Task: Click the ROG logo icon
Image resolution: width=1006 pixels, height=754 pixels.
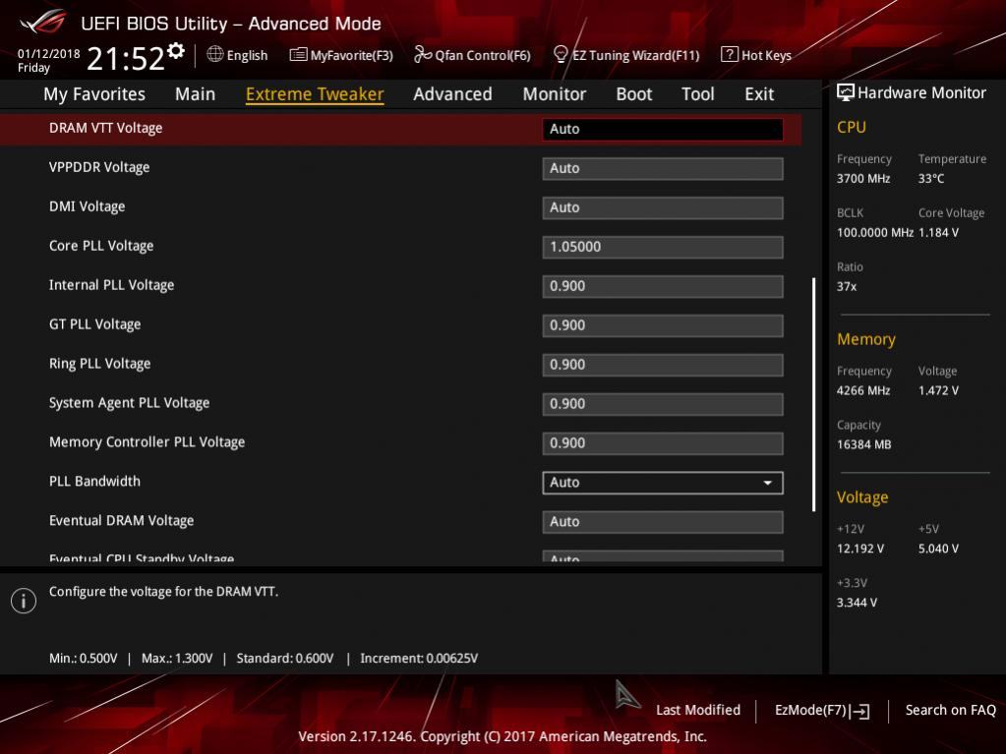Action: [x=43, y=22]
